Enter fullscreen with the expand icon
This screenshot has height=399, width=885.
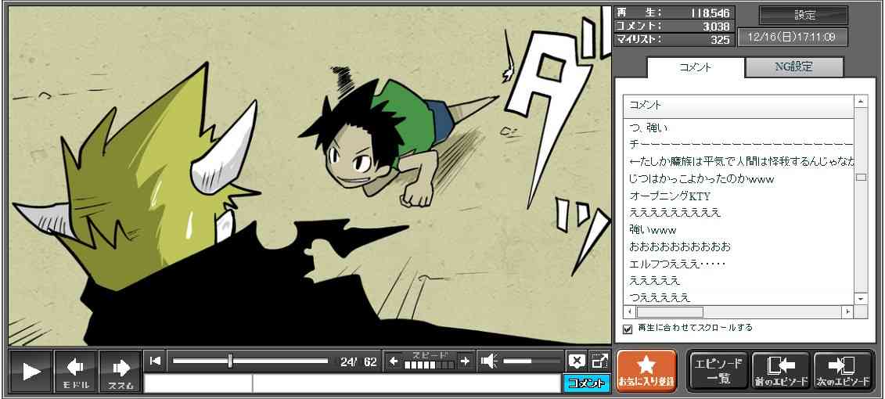tap(599, 361)
